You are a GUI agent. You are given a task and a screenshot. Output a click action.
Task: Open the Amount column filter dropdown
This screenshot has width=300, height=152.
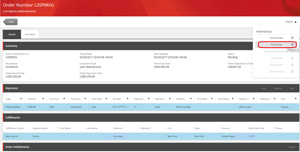point(43,99)
